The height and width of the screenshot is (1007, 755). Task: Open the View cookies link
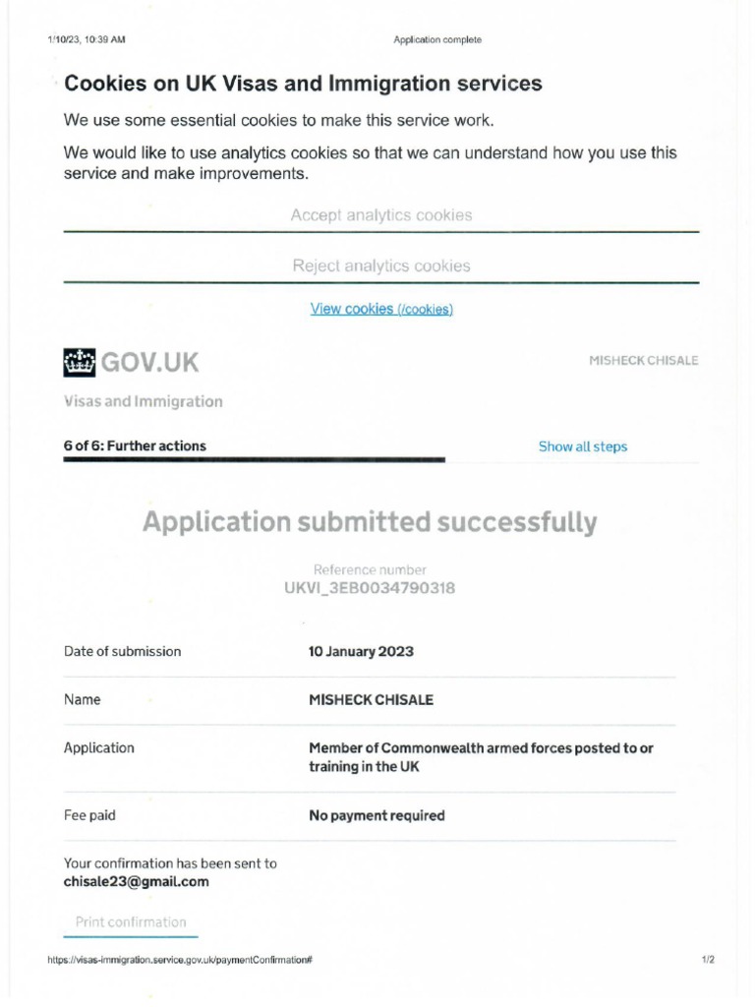click(x=381, y=309)
